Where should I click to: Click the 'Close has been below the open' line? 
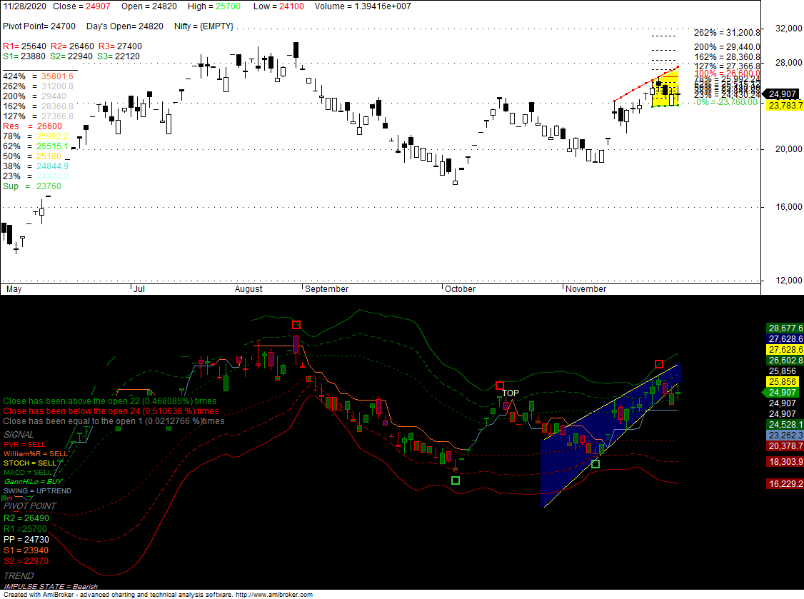pos(111,411)
